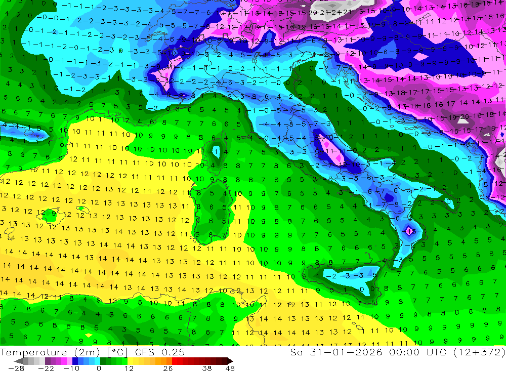Screen dimensions: 506x371
Task: Click the "38" legend scale value
Action: pyautogui.click(x=207, y=368)
